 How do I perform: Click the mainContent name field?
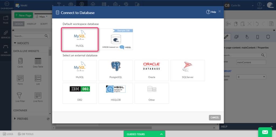(251, 62)
